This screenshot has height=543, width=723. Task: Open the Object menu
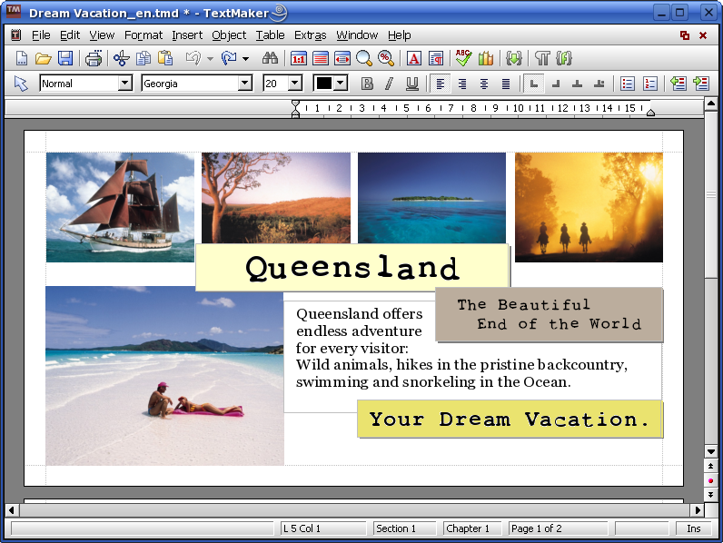tap(229, 35)
